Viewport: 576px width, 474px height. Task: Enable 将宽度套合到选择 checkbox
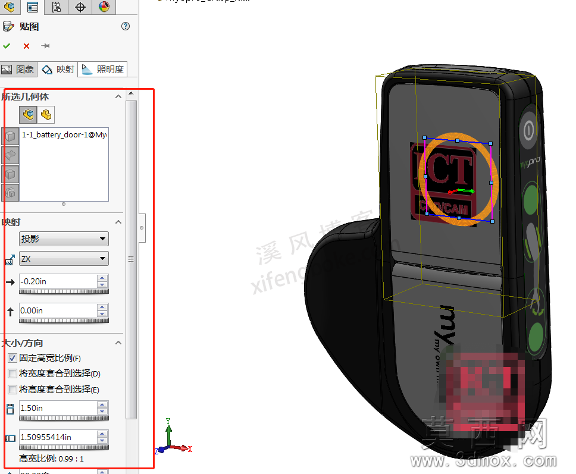coord(12,373)
